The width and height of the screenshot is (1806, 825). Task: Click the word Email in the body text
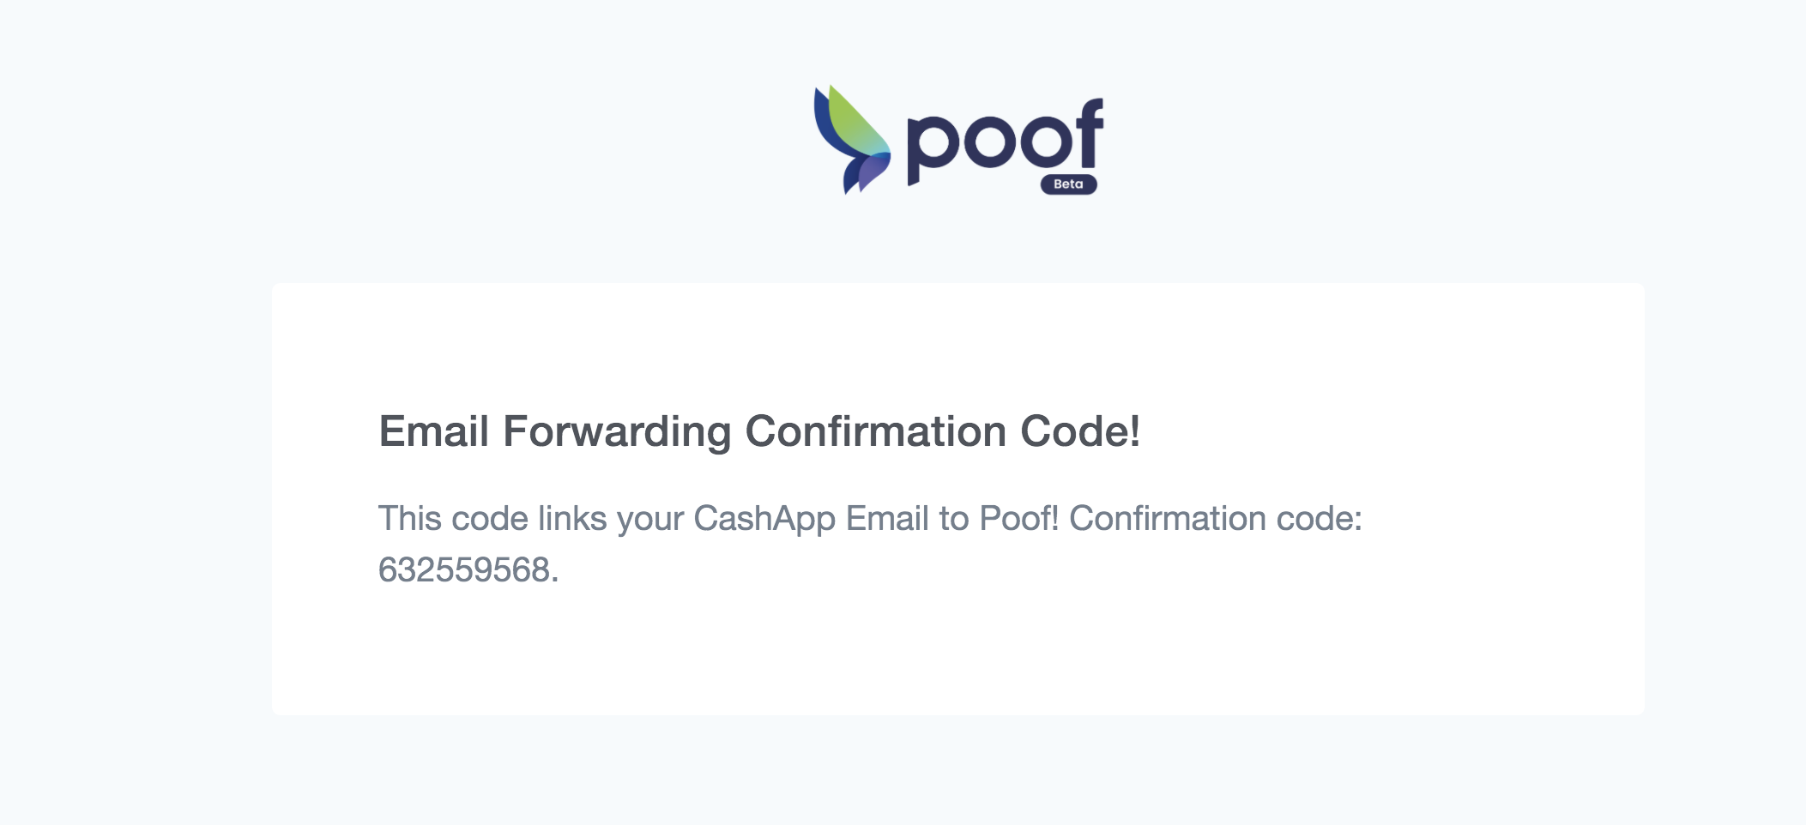click(888, 519)
